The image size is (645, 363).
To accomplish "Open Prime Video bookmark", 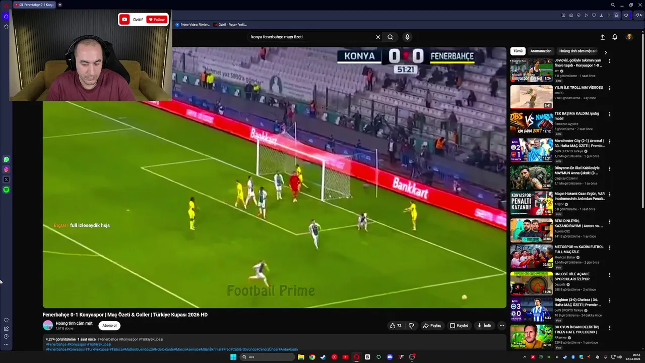I will (192, 25).
